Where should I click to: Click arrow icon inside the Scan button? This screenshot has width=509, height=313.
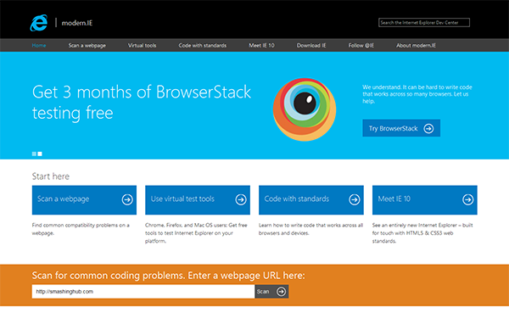coord(281,292)
